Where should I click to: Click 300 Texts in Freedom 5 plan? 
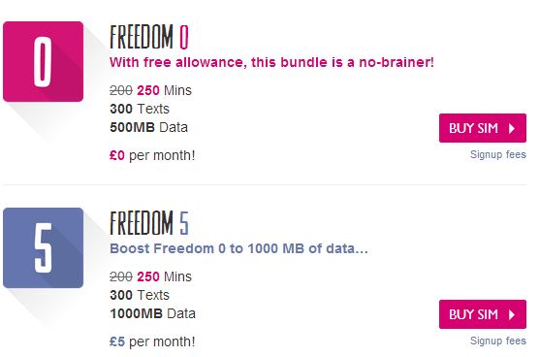coord(140,295)
